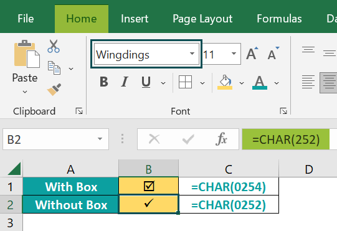Expand border options dropdown arrow

pyautogui.click(x=202, y=83)
